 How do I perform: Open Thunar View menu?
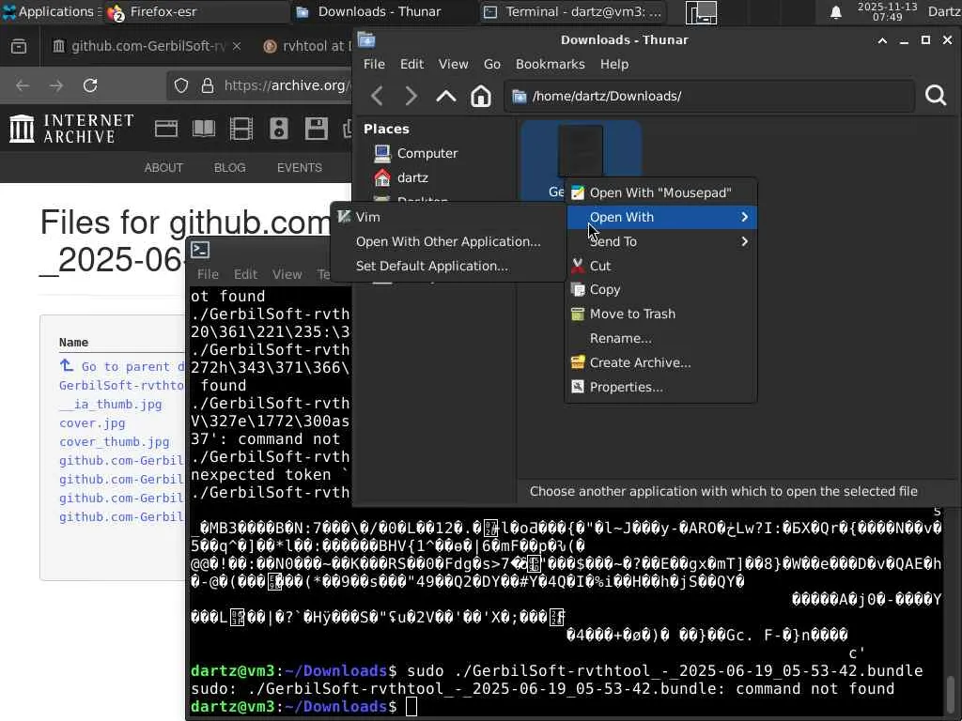point(453,65)
